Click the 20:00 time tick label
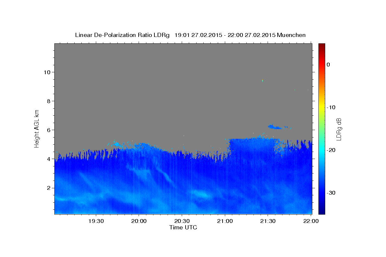This screenshot has height=257, width=386. click(139, 221)
